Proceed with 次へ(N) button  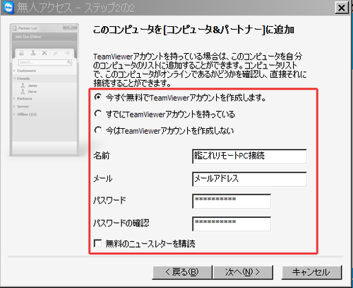tap(243, 272)
